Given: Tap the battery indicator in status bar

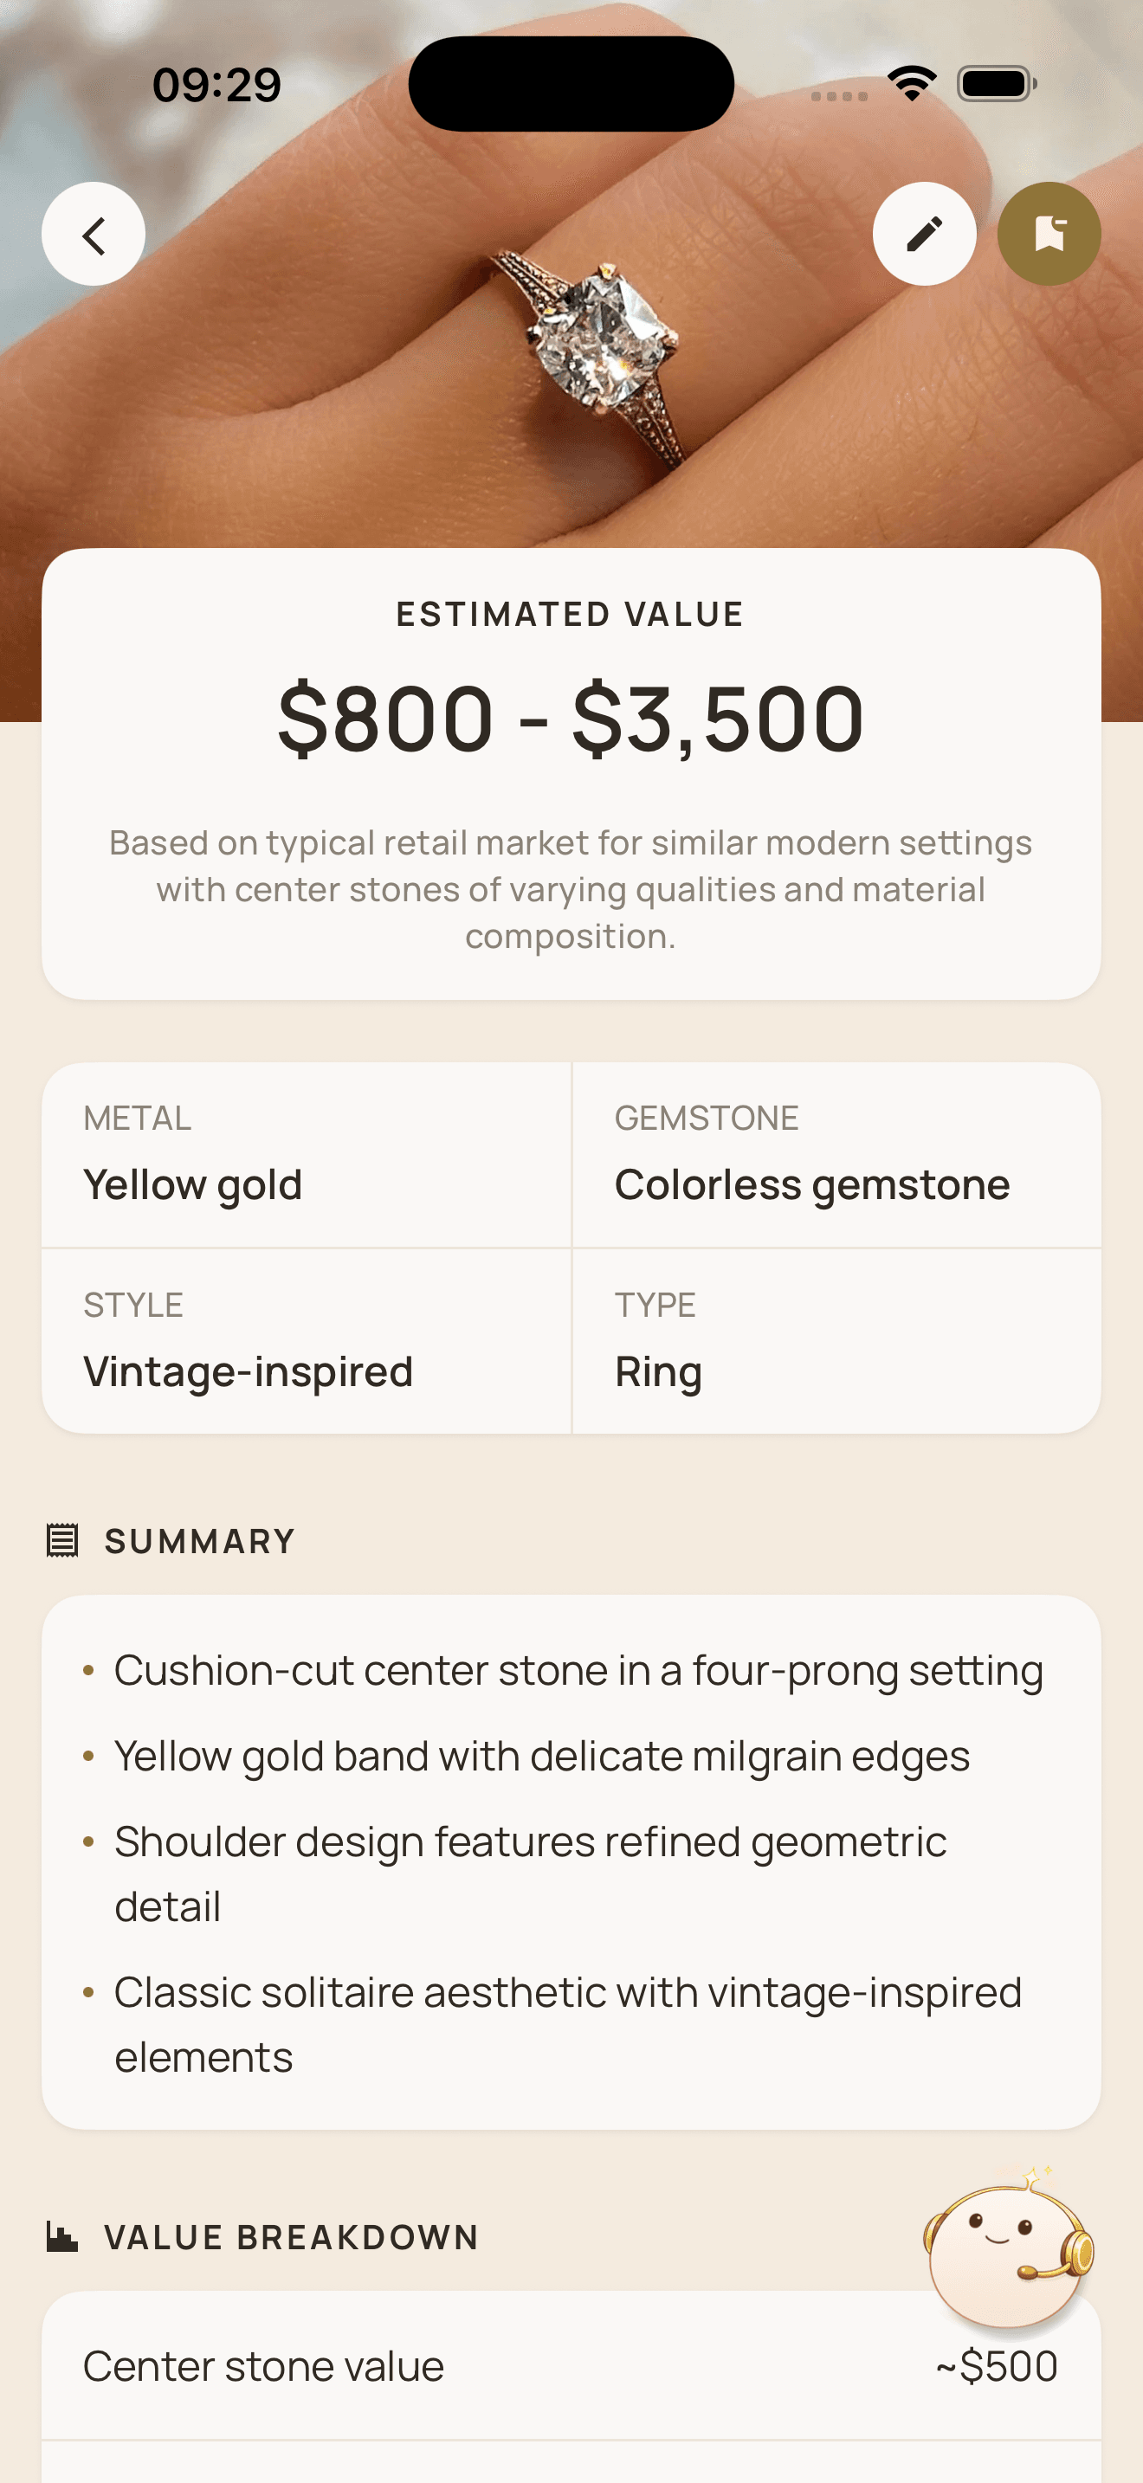Looking at the screenshot, I should pos(997,84).
